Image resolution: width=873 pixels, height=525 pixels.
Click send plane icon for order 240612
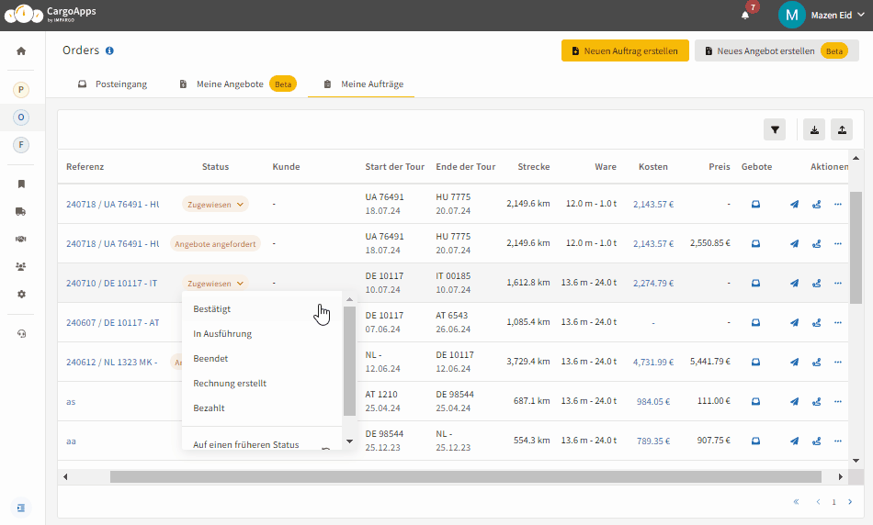click(x=795, y=362)
